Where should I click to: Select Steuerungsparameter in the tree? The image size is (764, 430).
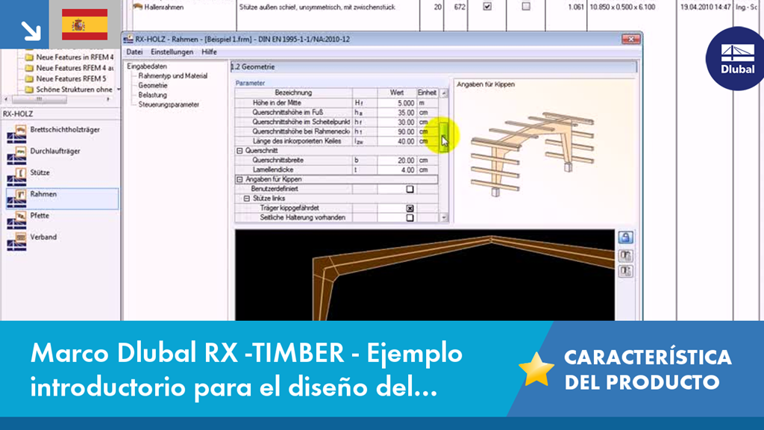coord(169,105)
